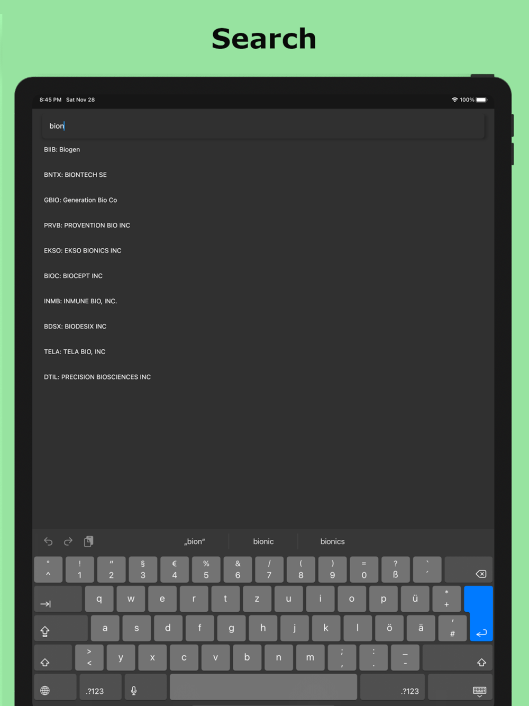Tap the 'z' key
Viewport: 529px width, 706px height.
[x=257, y=599]
